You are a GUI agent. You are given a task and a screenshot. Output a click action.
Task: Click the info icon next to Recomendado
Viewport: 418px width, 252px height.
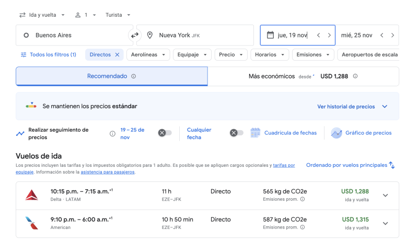click(134, 76)
